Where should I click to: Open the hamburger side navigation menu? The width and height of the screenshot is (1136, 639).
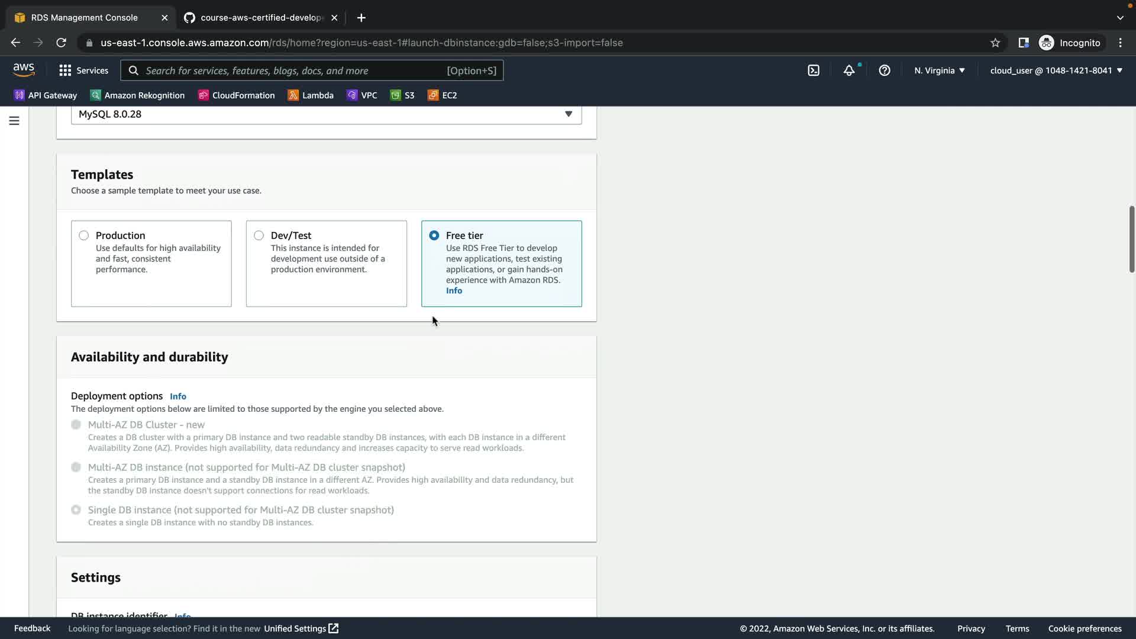coord(14,121)
